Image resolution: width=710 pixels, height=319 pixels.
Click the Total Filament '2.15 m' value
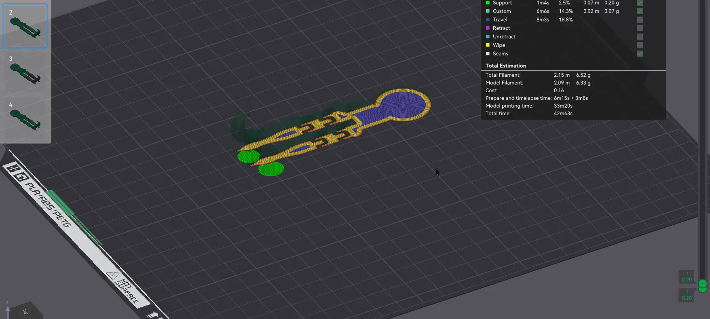click(x=562, y=75)
